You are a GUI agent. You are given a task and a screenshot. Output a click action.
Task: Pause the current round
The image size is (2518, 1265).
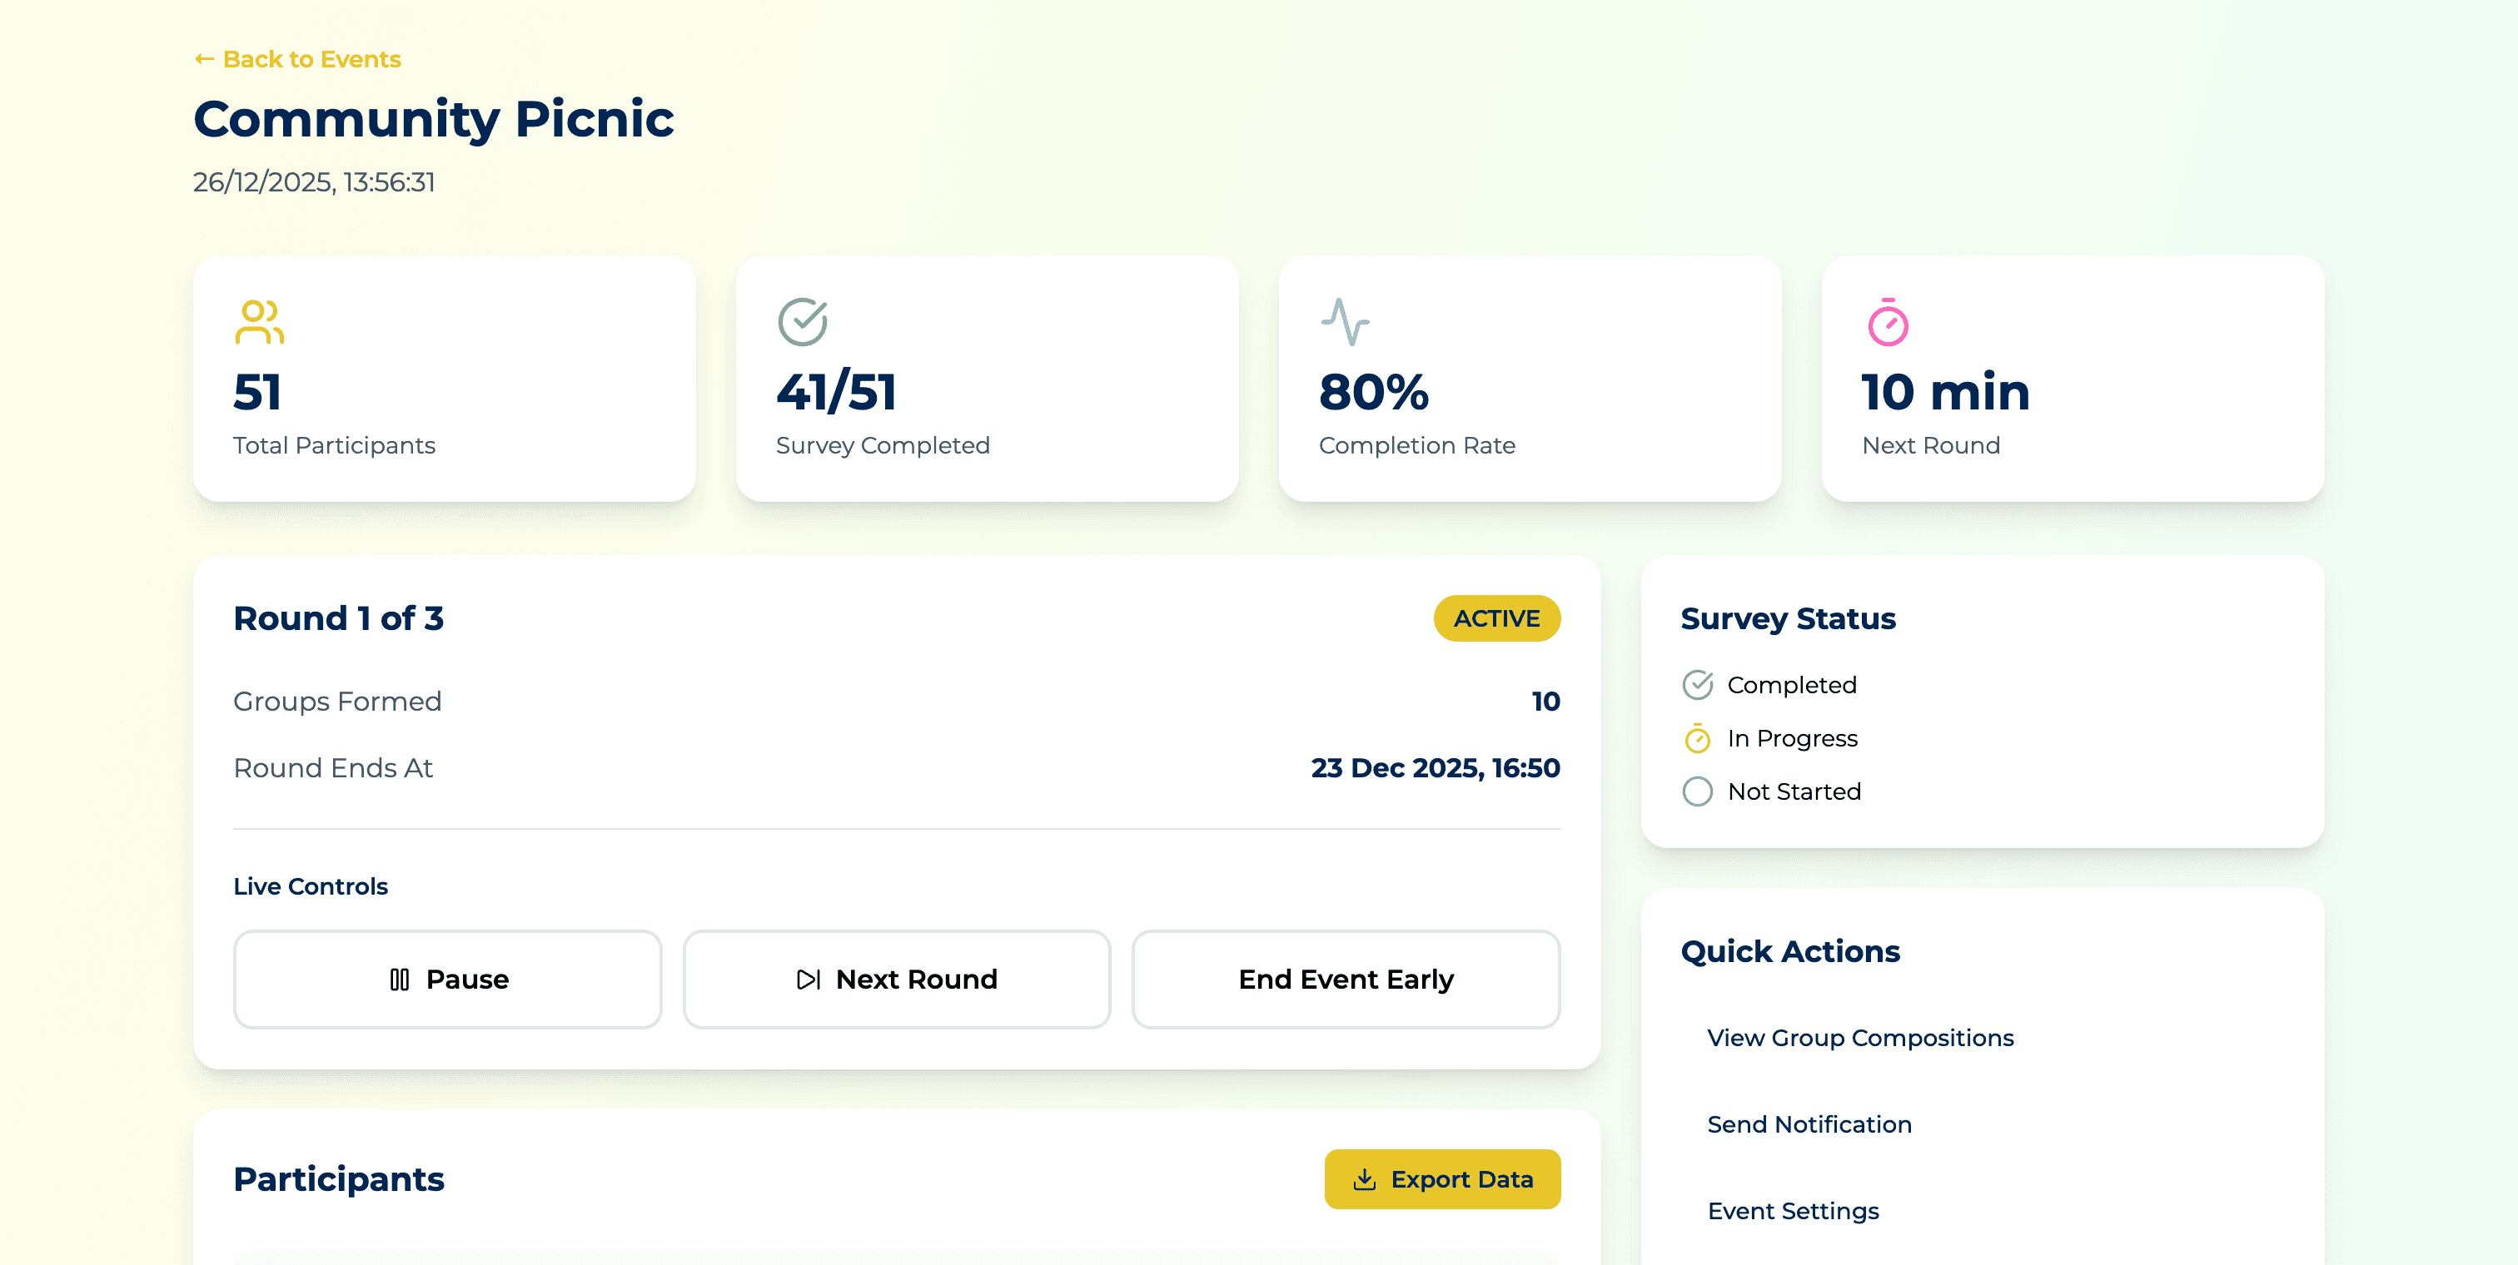pos(448,979)
